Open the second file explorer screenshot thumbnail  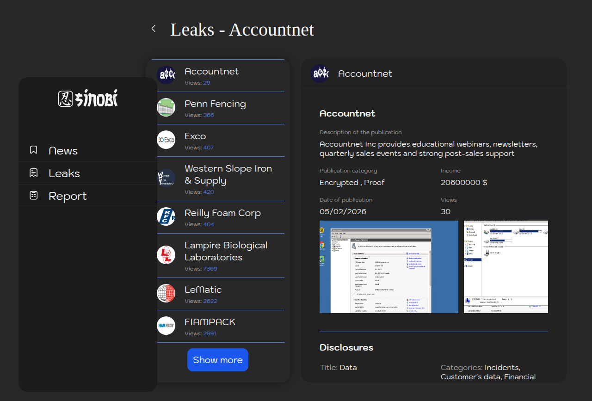click(x=506, y=267)
